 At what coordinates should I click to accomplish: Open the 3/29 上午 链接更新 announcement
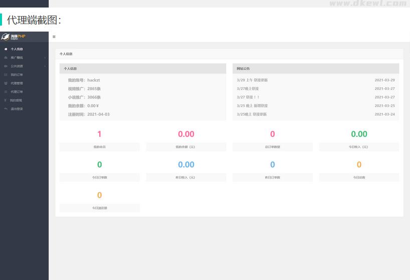(x=252, y=80)
